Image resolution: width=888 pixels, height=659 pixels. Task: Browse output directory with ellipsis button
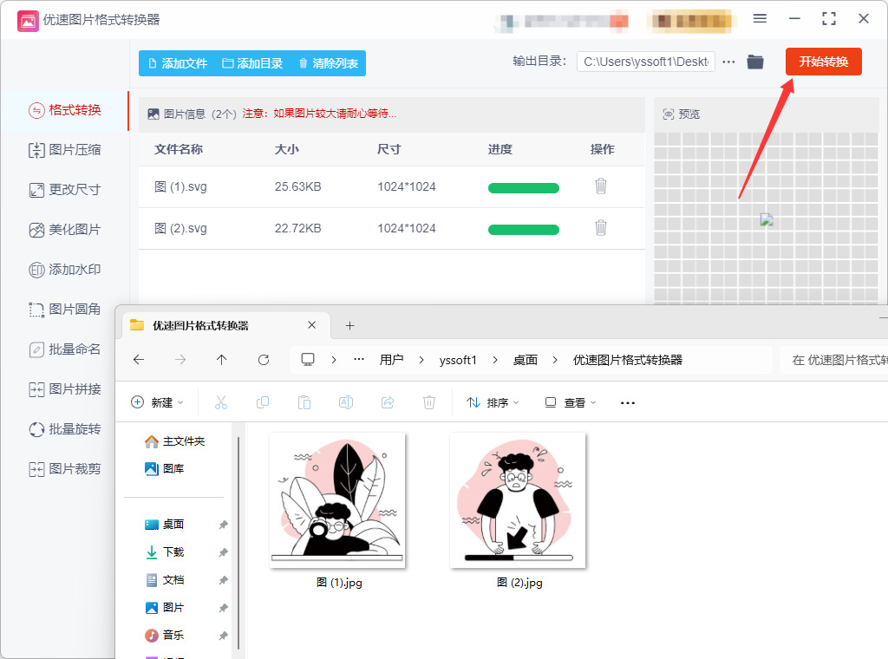[x=728, y=62]
